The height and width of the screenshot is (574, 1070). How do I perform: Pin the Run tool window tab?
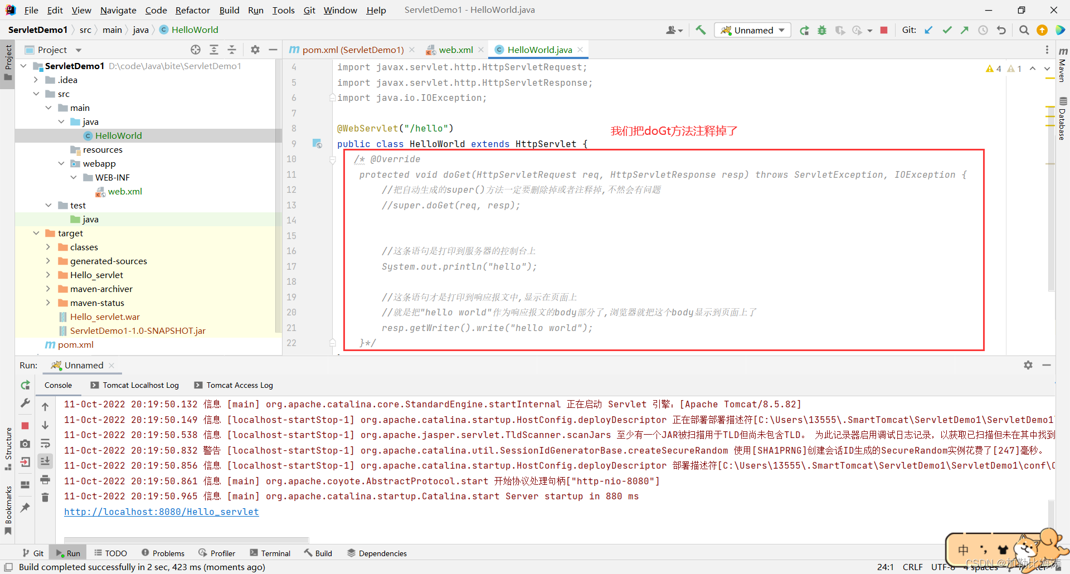25,507
